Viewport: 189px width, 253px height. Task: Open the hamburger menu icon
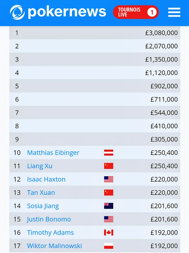[x=174, y=12]
